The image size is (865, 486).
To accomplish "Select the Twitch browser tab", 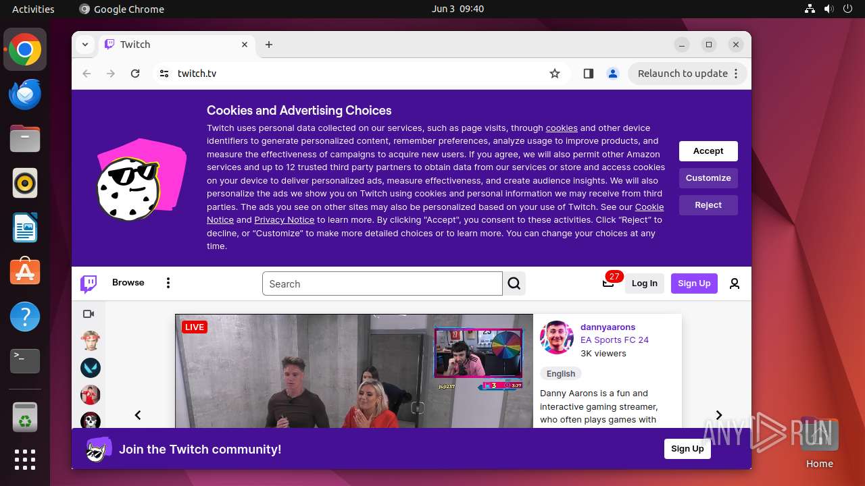I will tap(176, 45).
